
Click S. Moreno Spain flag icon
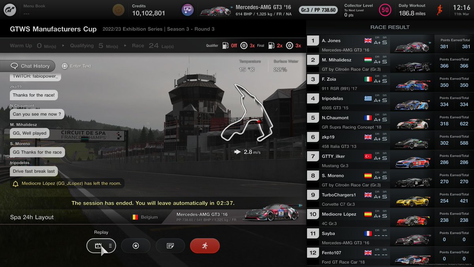pos(368,175)
